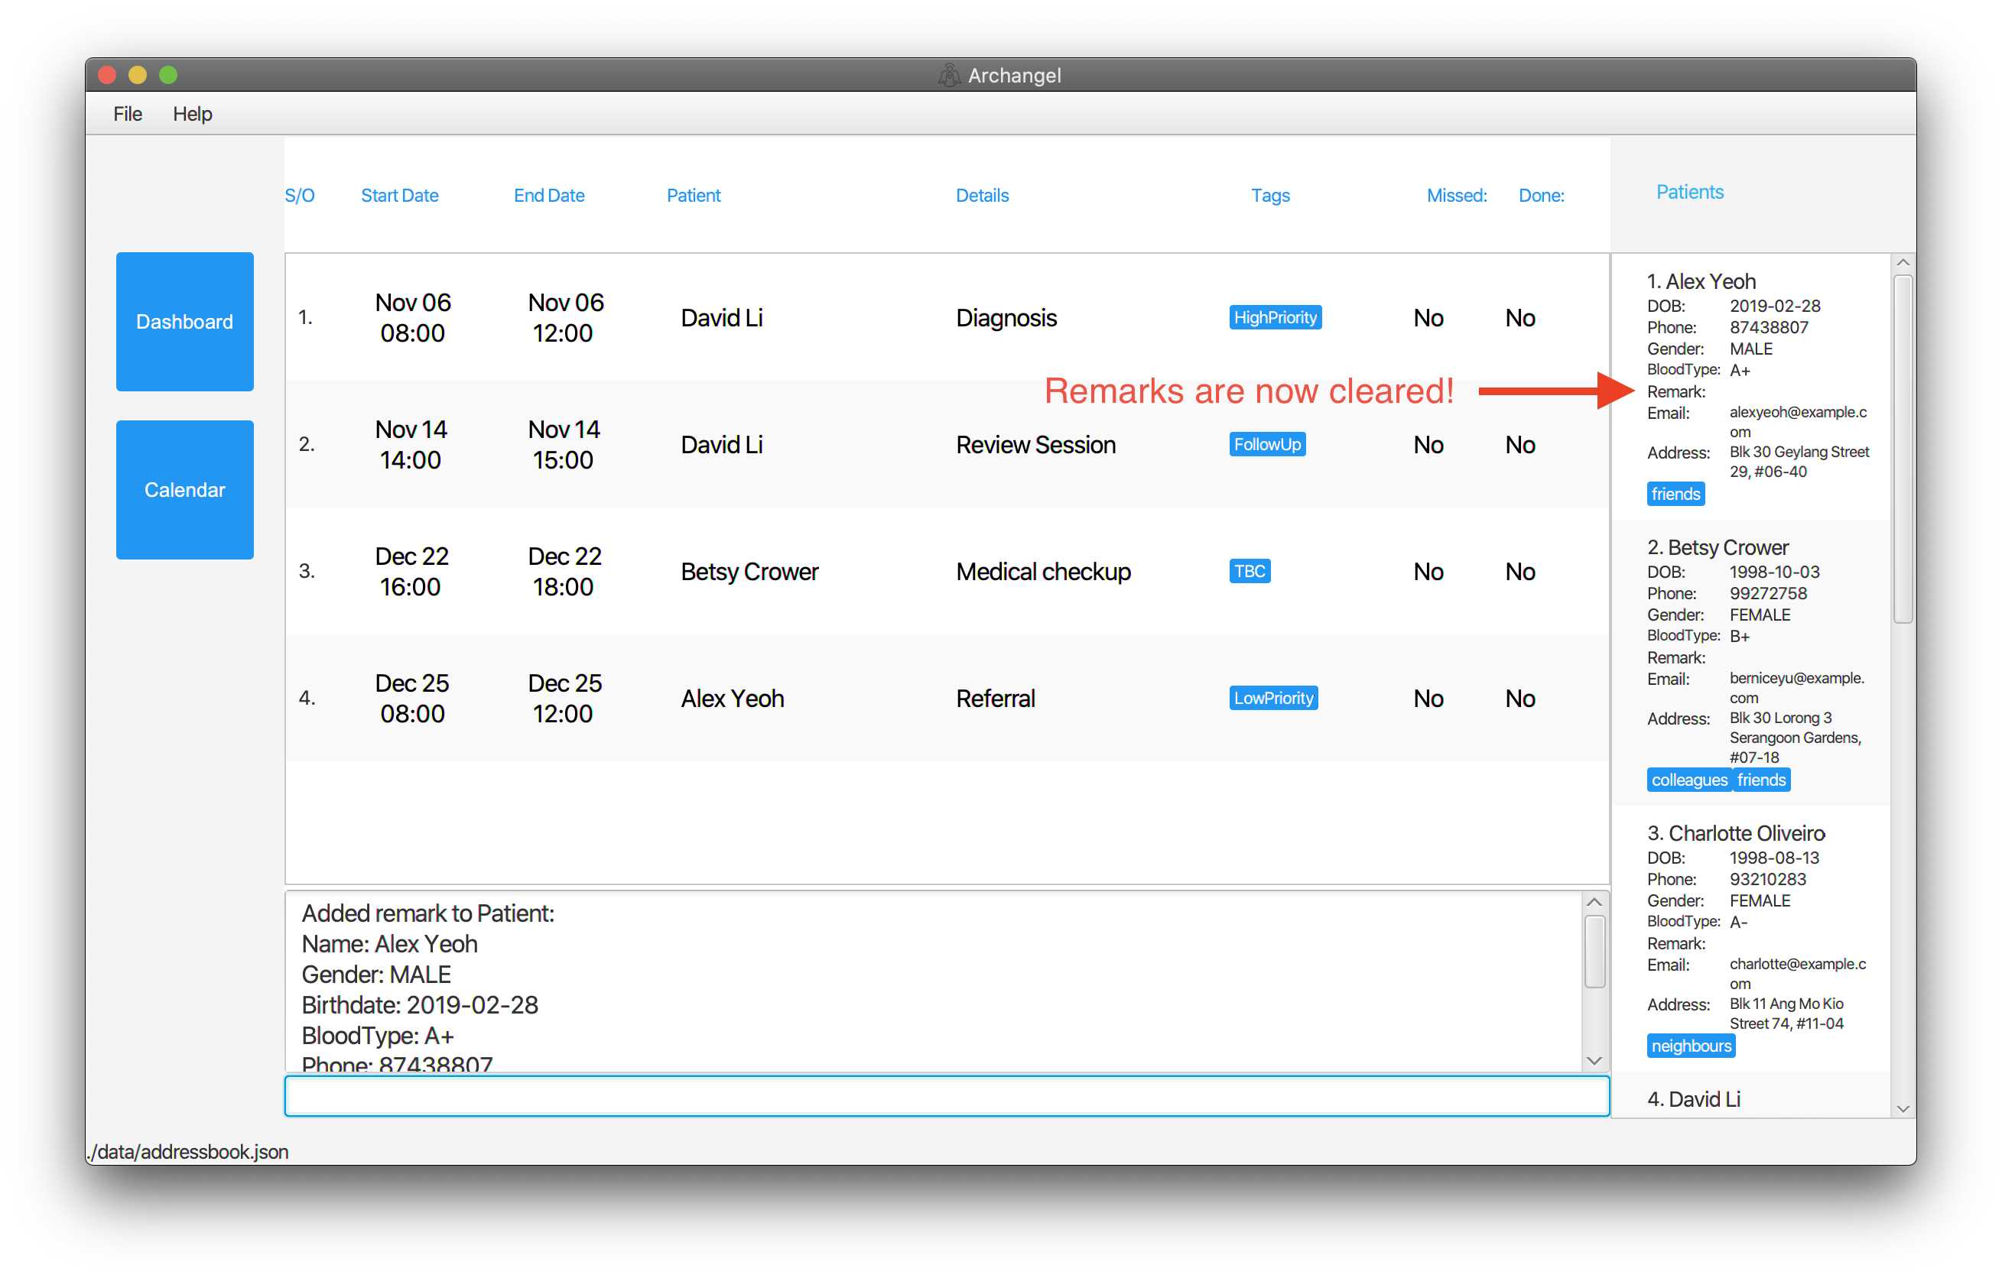Click Alex Yeoh's email alexyeoh@example.com
The image size is (2002, 1278).
(x=1798, y=422)
